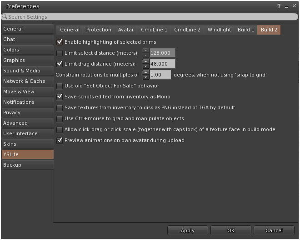The width and height of the screenshot is (300, 240).
Task: Increase the rotation constraint degrees
Action: (145, 72)
